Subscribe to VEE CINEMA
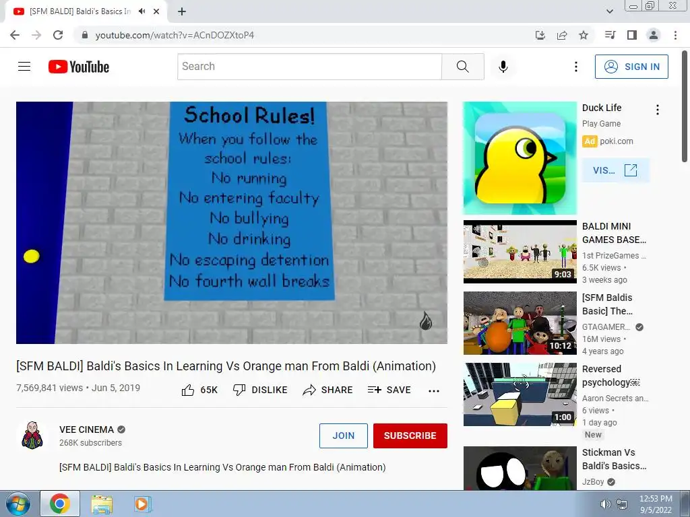This screenshot has width=690, height=517. point(410,436)
